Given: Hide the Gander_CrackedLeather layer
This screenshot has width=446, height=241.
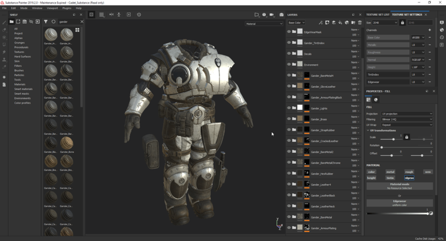Looking at the screenshot, I should [289, 141].
